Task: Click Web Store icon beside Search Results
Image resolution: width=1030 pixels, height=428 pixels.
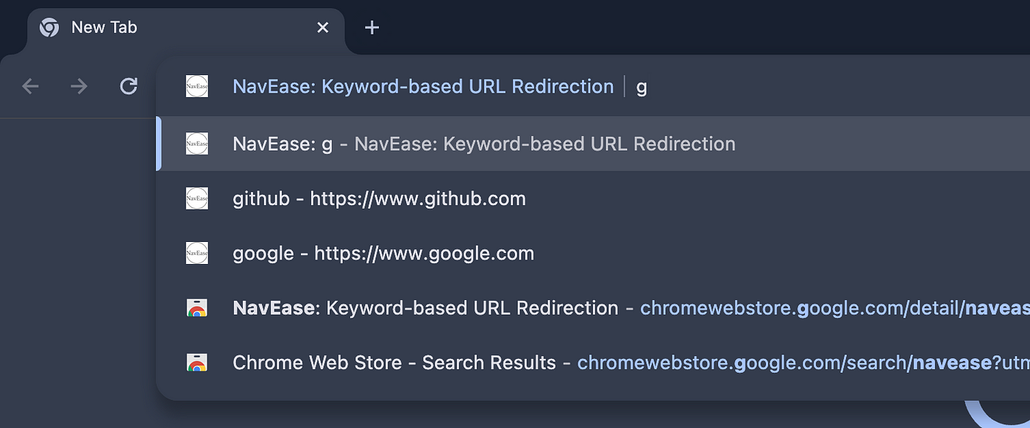Action: pos(197,363)
